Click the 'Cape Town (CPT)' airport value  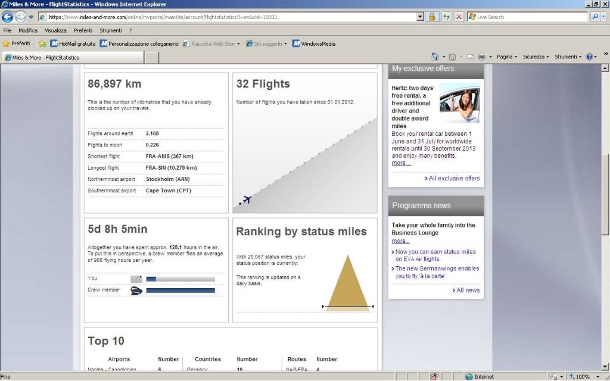[168, 191]
